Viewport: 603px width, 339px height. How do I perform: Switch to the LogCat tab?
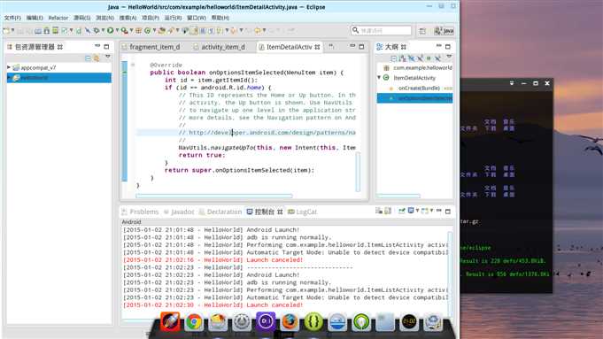pos(303,212)
